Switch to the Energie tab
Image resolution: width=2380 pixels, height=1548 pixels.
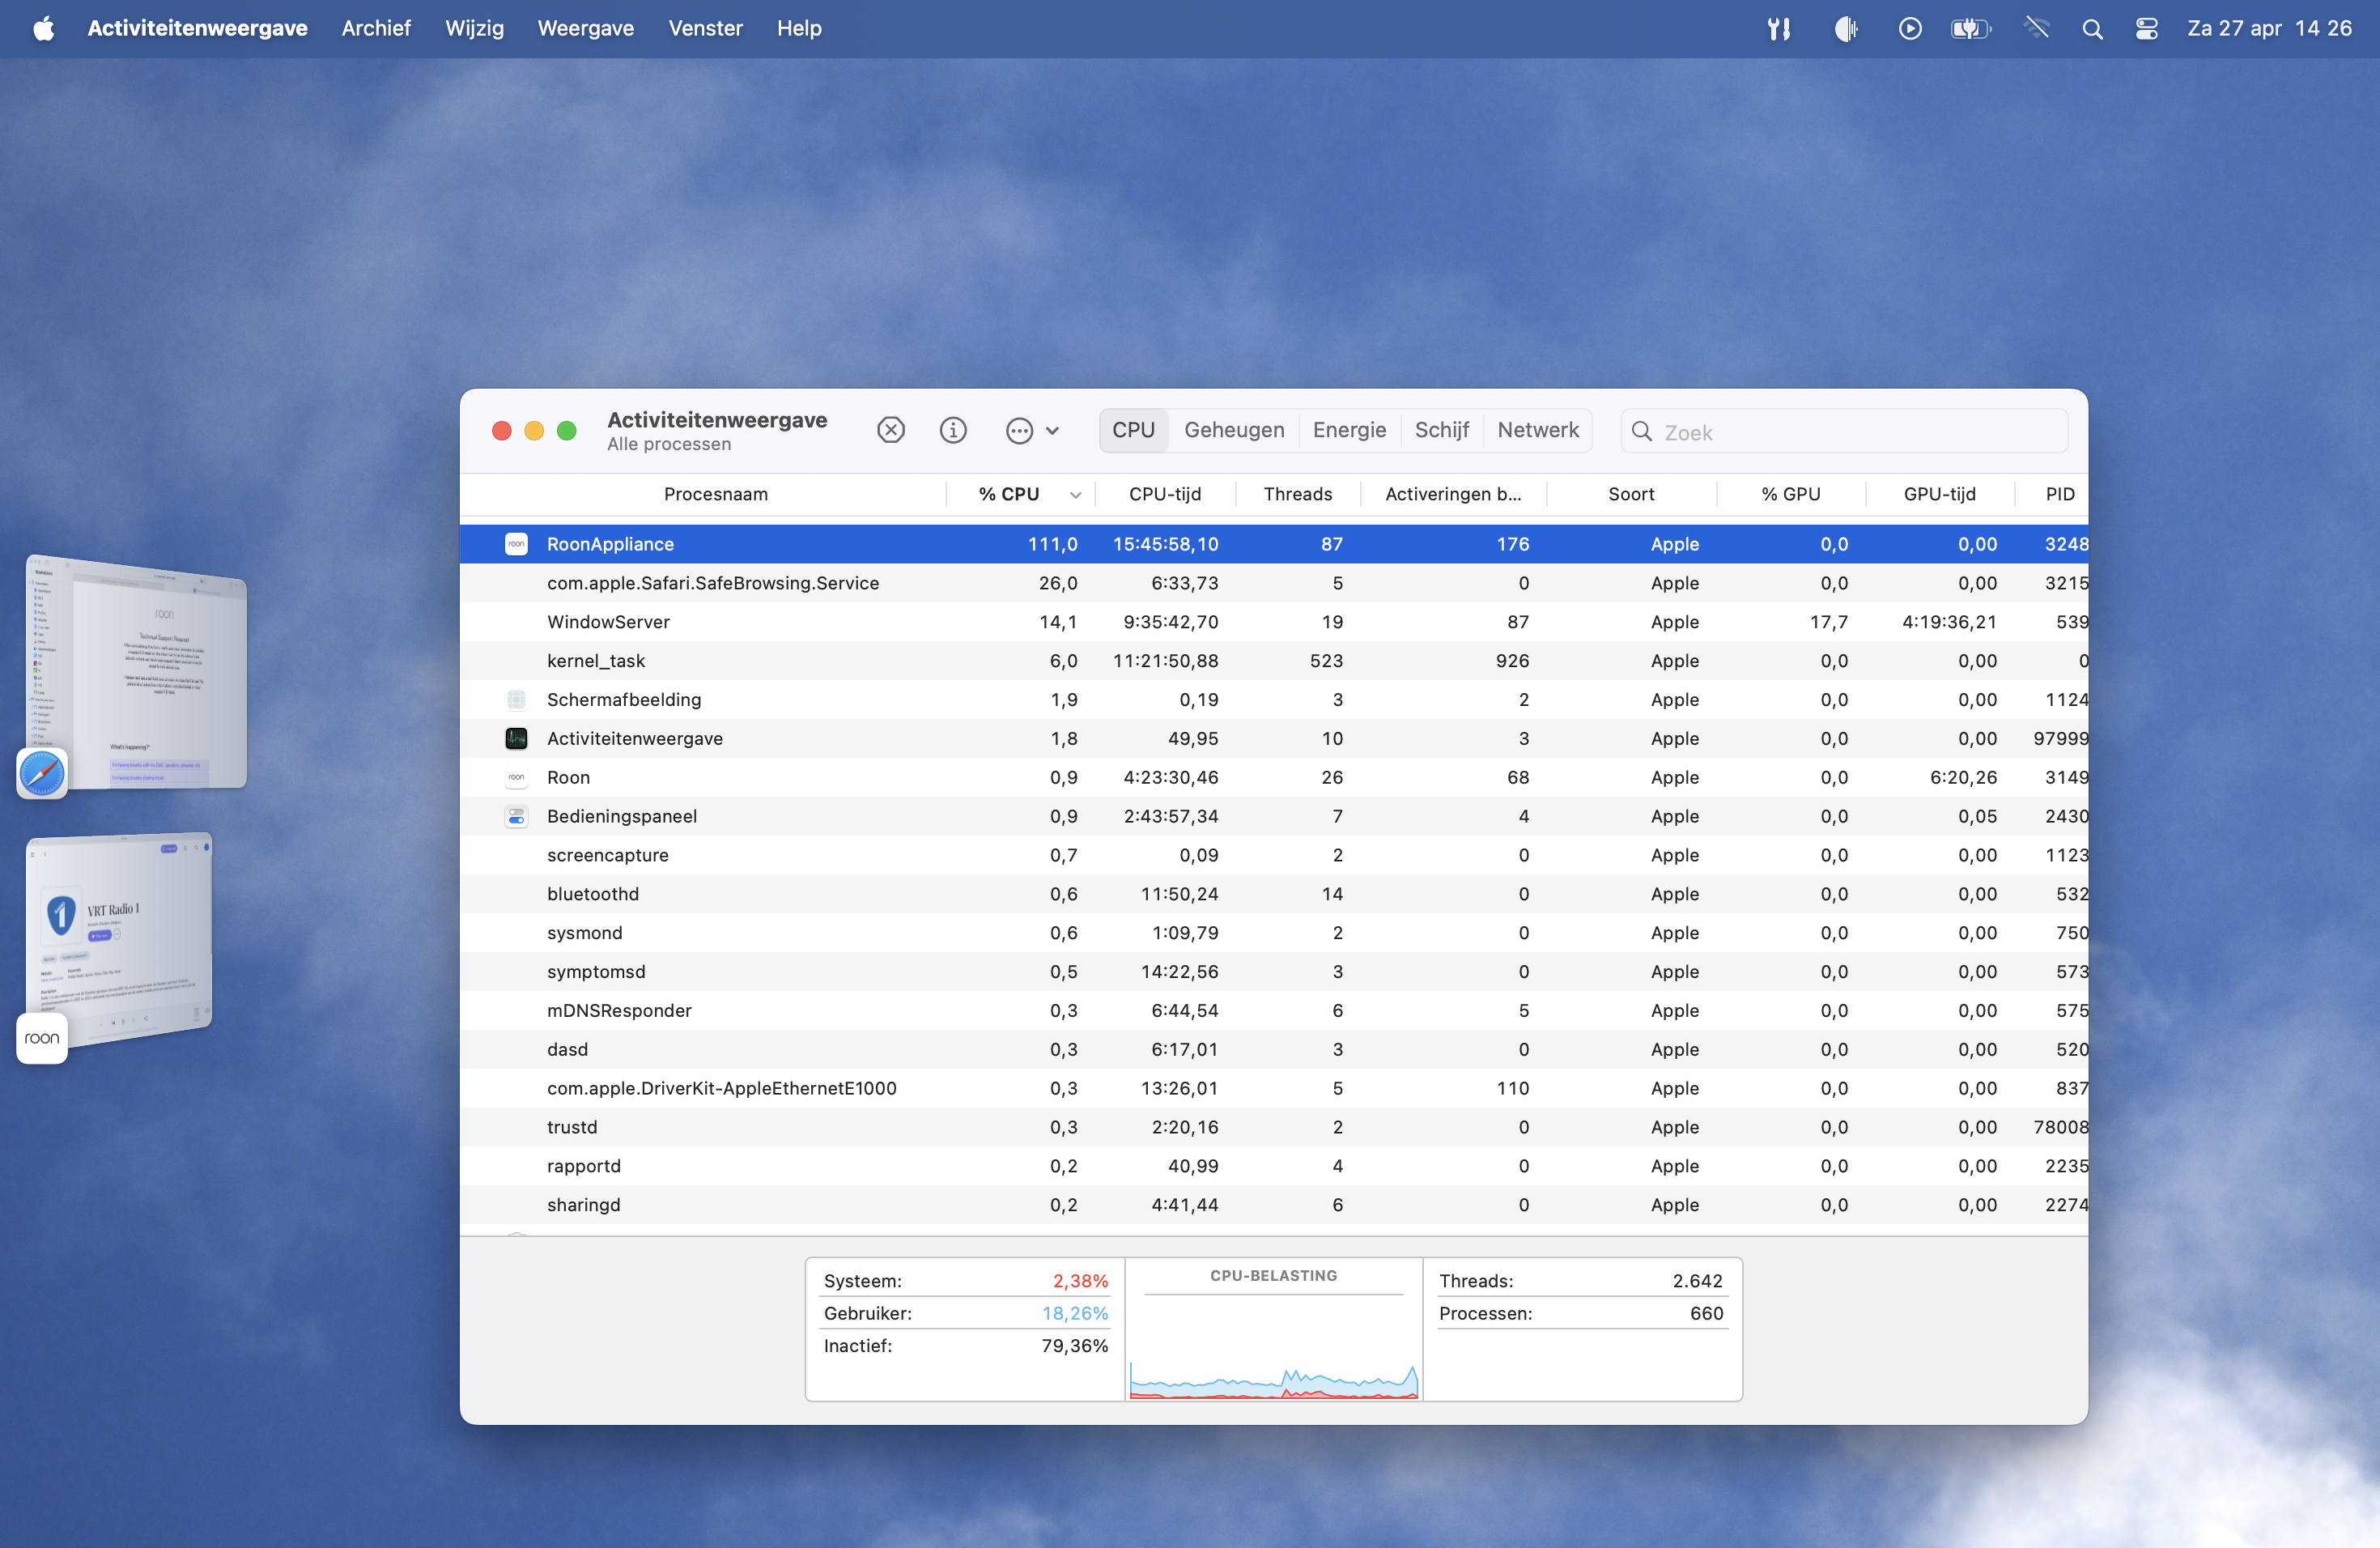coord(1349,430)
